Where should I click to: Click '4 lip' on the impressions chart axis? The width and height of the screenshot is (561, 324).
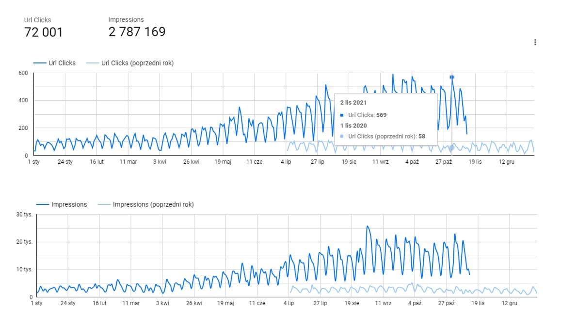289,303
